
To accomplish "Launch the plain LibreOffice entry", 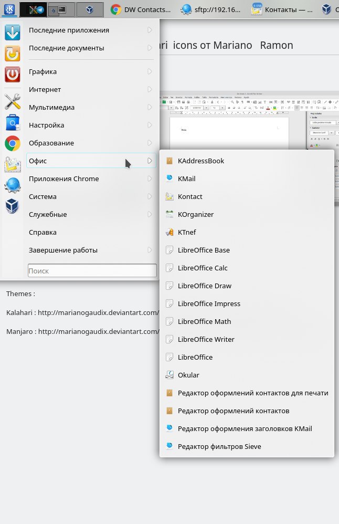I will click(x=247, y=357).
